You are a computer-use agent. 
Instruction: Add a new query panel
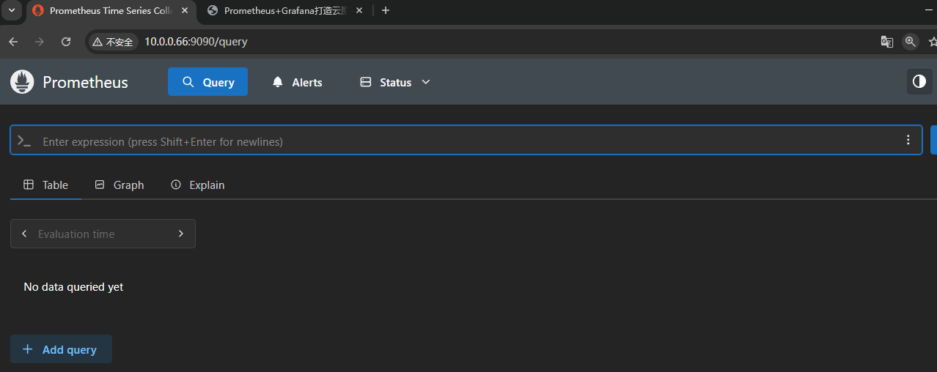click(61, 349)
